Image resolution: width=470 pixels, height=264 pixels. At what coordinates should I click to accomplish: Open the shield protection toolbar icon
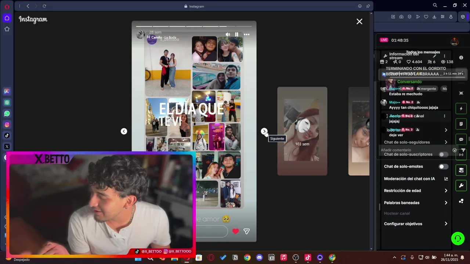click(x=409, y=17)
